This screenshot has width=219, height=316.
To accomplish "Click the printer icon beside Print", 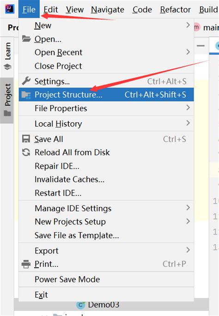I will [26, 264].
